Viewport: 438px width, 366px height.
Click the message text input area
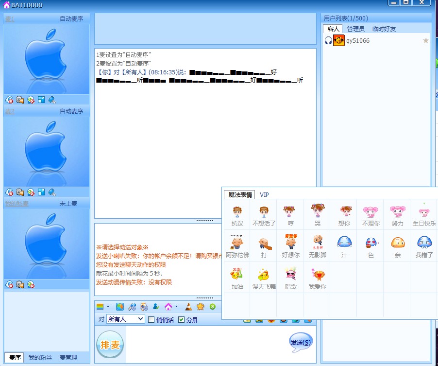pos(207,345)
